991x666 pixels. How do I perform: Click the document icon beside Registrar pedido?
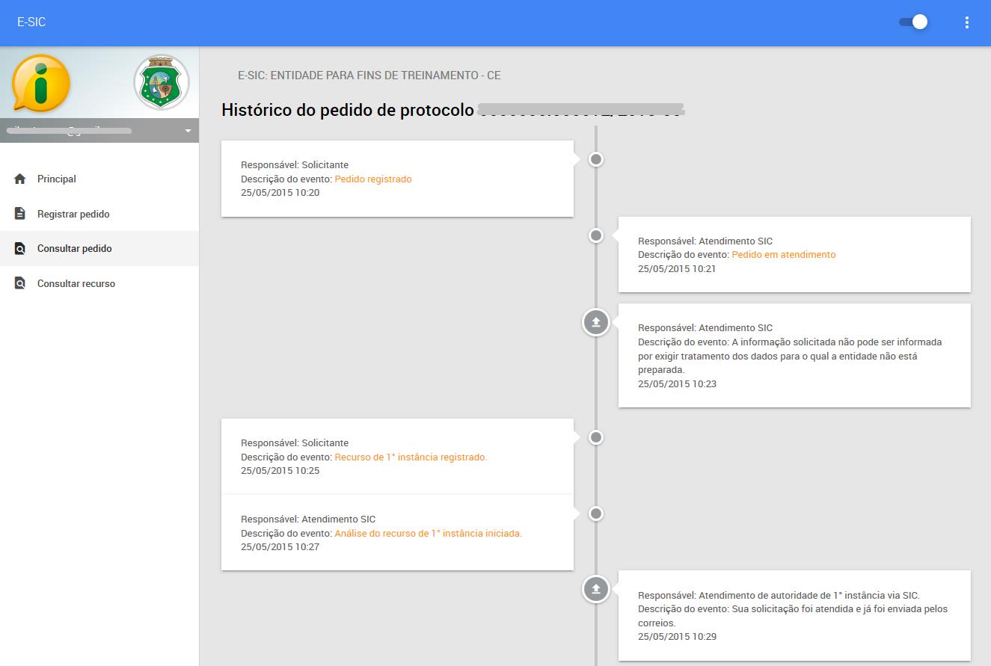coord(20,214)
